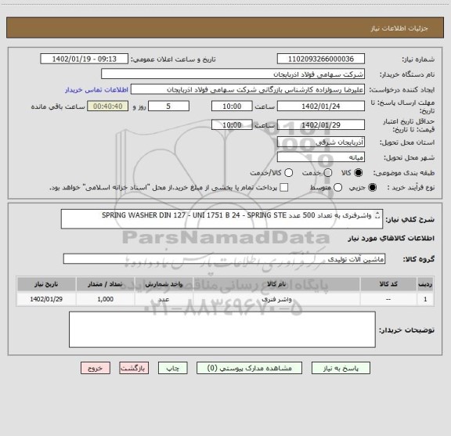Screen dimensions: 451x436
Task: Click the شماره نیاز number field
Action: (321, 59)
